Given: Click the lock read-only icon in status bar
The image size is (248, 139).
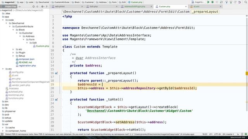Looking at the screenshot, I should (x=238, y=134).
